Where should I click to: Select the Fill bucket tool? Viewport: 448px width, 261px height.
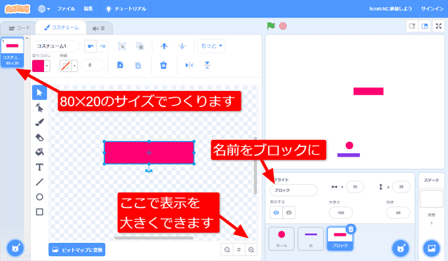39,152
